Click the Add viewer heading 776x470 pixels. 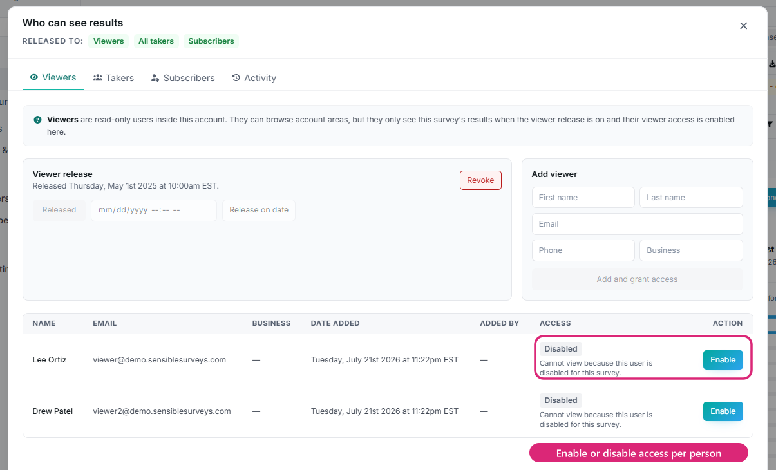pos(554,174)
